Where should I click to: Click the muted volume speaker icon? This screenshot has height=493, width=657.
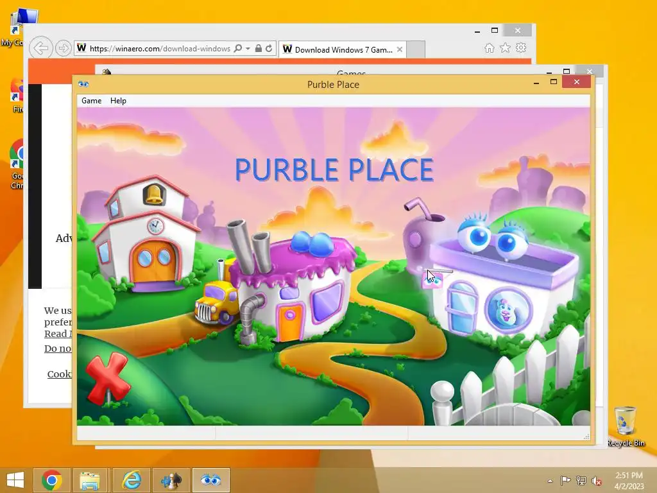(597, 481)
